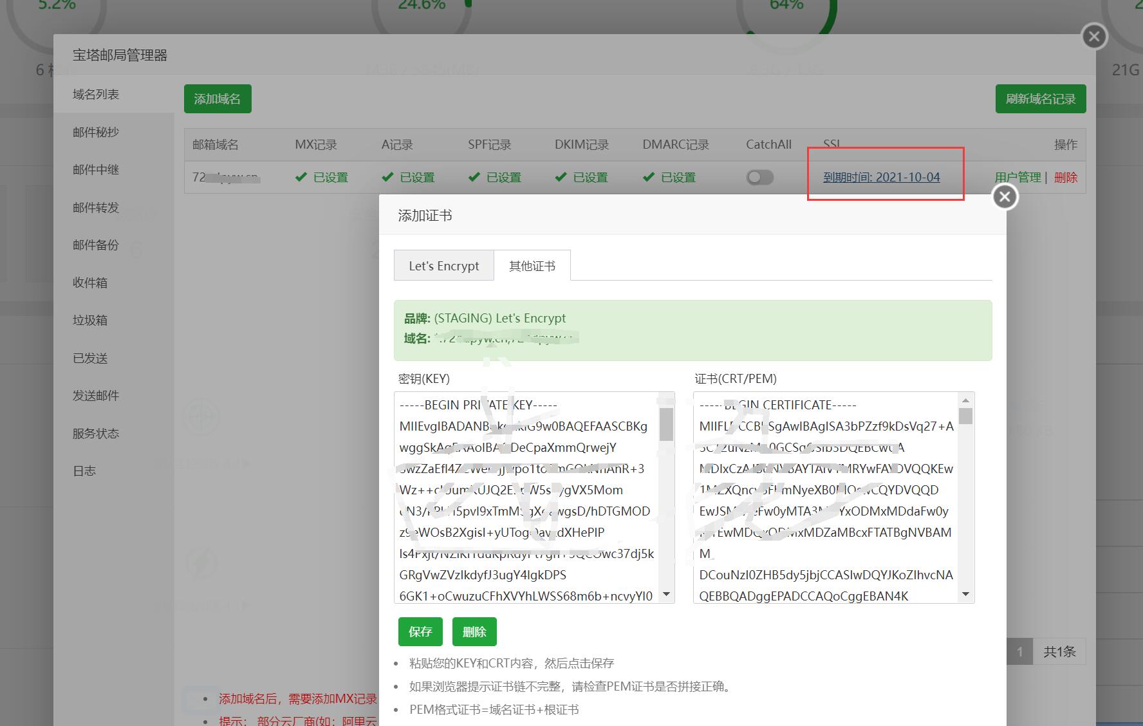Click the 刷新域名记录 button
Screen dimensions: 1143x726
[x=1040, y=98]
